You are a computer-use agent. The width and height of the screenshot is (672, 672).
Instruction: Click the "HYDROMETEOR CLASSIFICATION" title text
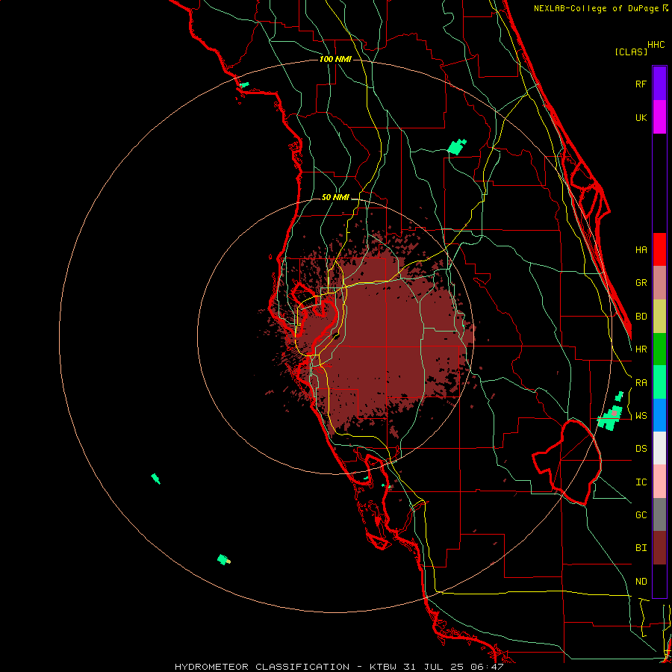click(x=262, y=667)
